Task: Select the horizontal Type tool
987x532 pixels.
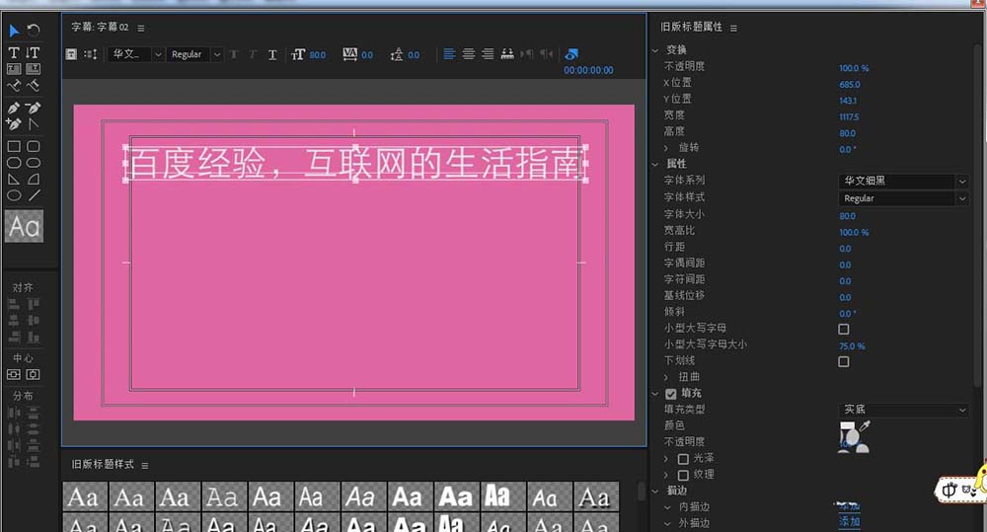Action: (x=14, y=52)
